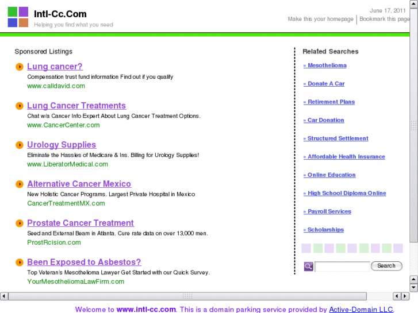Open the Lung cancer? sponsored listing
Image resolution: width=418 pixels, height=313 pixels.
click(55, 67)
